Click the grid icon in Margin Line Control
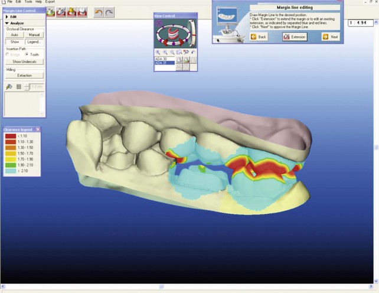The image size is (379, 293). point(18,87)
